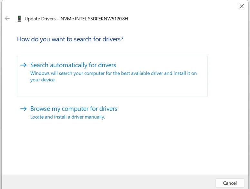Click 'SSDPEKNW512G8H' model name in the title
250x189 pixels.
tap(108, 19)
